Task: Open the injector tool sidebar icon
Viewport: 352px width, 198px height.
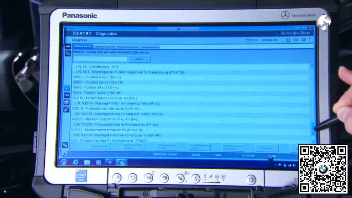Action: (66, 110)
